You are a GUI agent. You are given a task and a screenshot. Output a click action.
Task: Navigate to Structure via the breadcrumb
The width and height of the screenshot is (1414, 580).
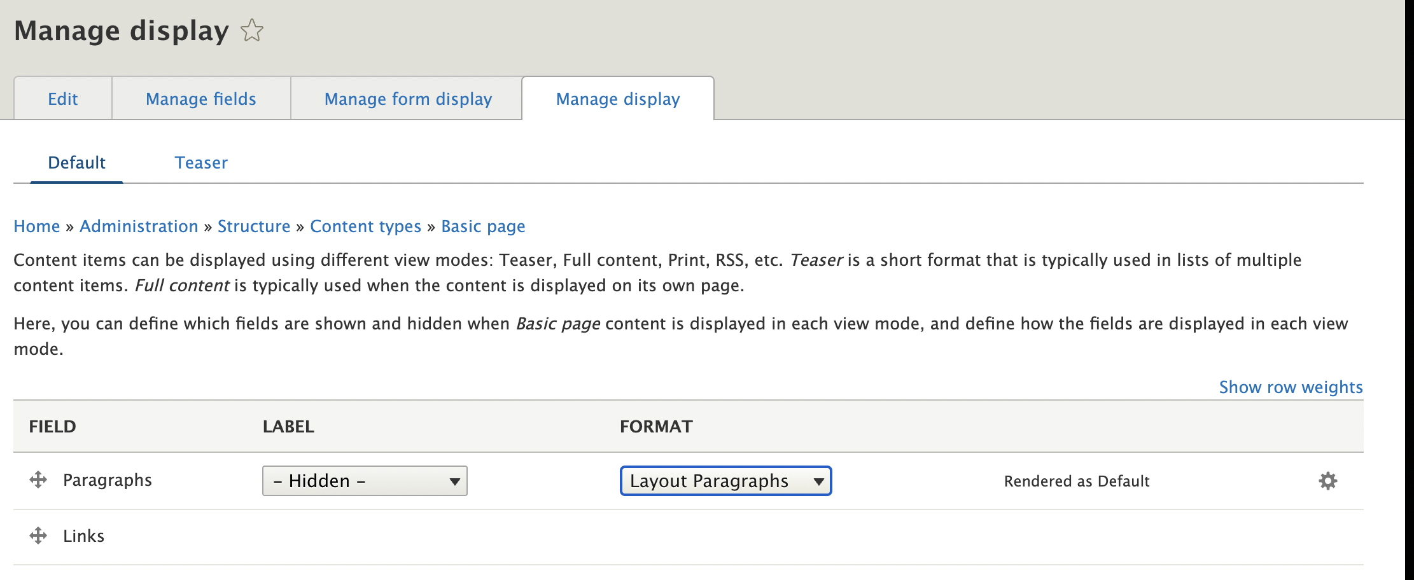pos(254,226)
